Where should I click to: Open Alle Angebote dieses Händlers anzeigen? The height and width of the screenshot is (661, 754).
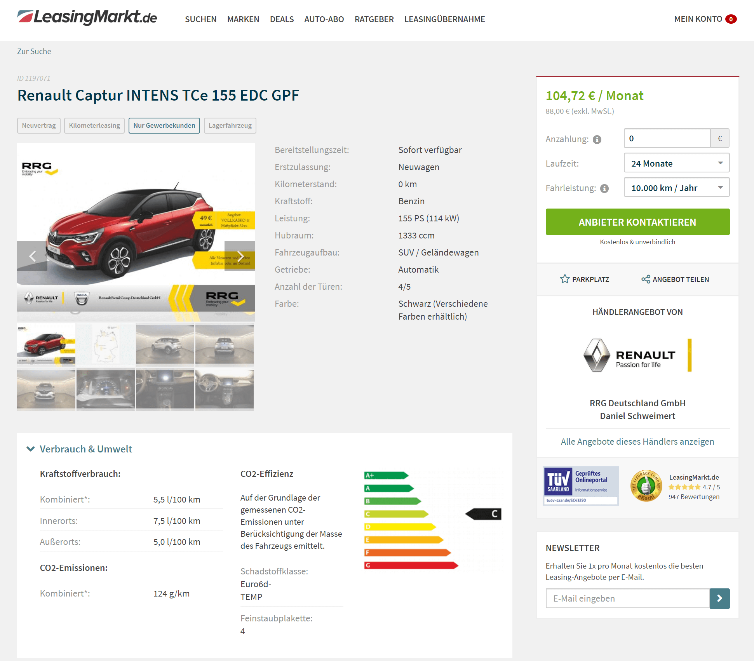637,442
